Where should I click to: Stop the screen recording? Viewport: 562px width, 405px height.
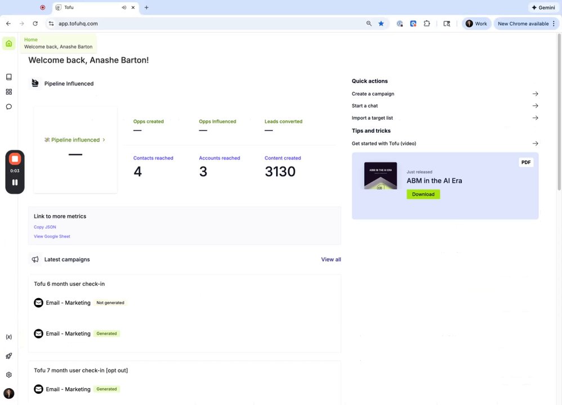coord(15,159)
